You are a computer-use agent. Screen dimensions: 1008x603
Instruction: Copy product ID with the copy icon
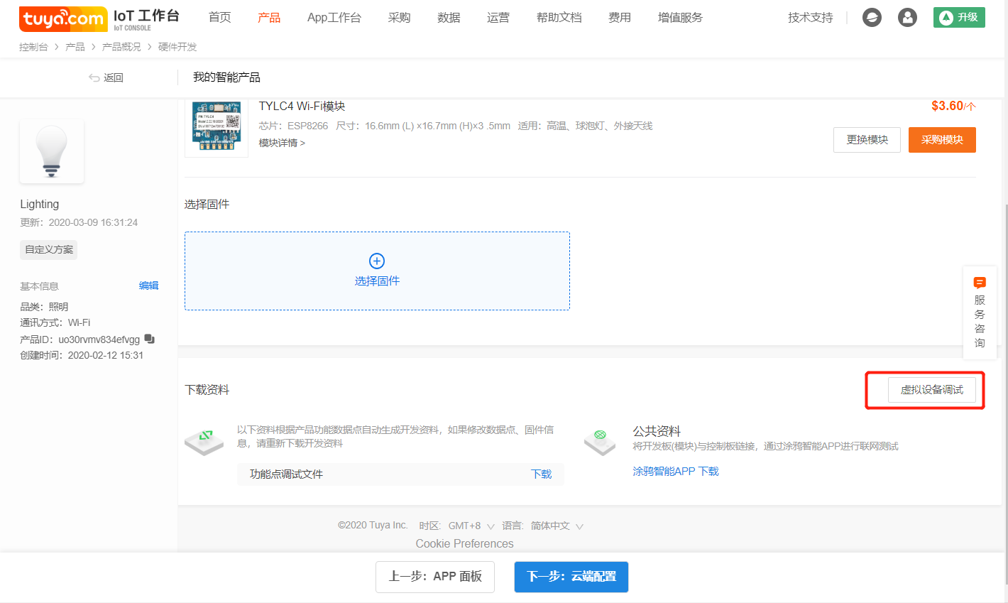click(149, 339)
